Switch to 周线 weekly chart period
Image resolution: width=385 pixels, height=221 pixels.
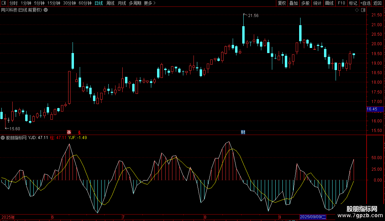coord(110,3)
